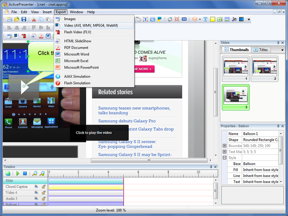Click the Word export toolbar icon
The height and width of the screenshot is (216, 288).
(x=48, y=36)
